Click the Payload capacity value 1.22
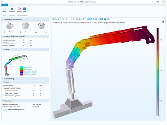Image resolution: width=167 pixels, height=125 pixels. (x=34, y=85)
